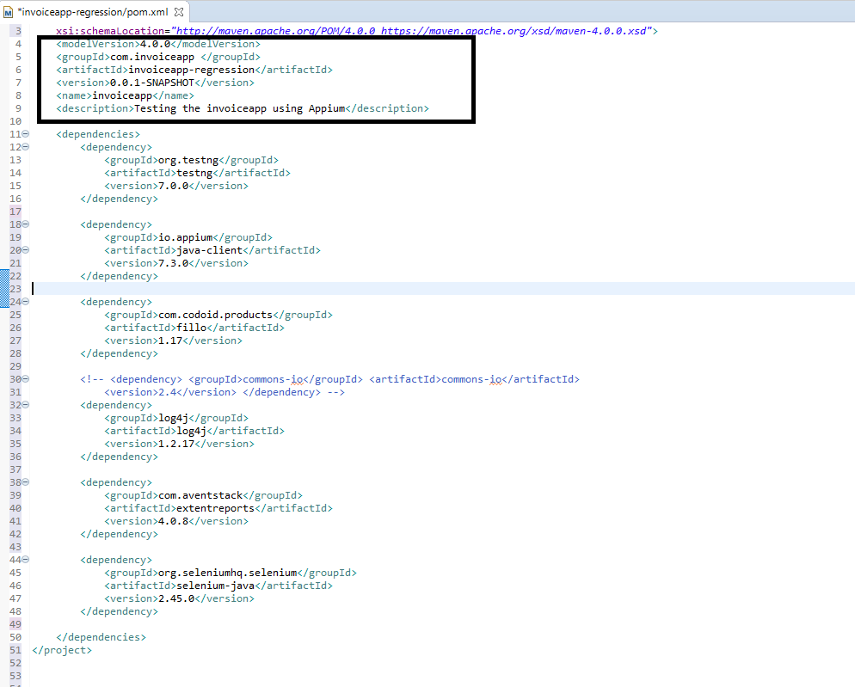Place cursor on empty line 23

(441, 289)
